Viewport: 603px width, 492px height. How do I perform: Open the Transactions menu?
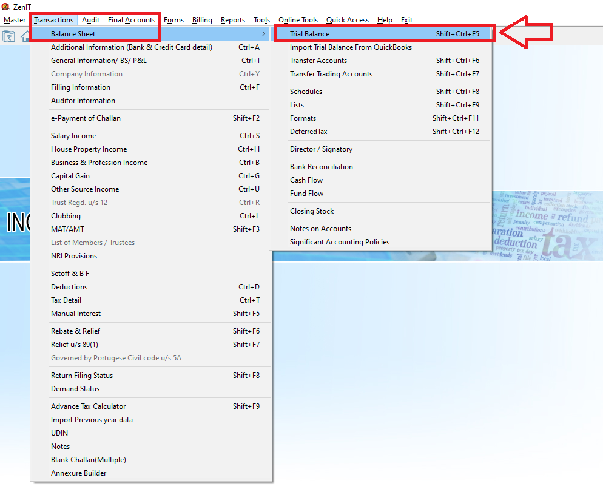53,20
